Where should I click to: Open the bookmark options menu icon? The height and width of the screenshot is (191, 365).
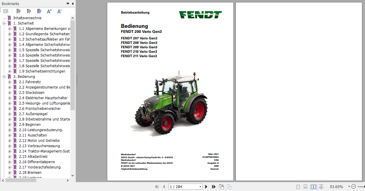[x=6, y=11]
